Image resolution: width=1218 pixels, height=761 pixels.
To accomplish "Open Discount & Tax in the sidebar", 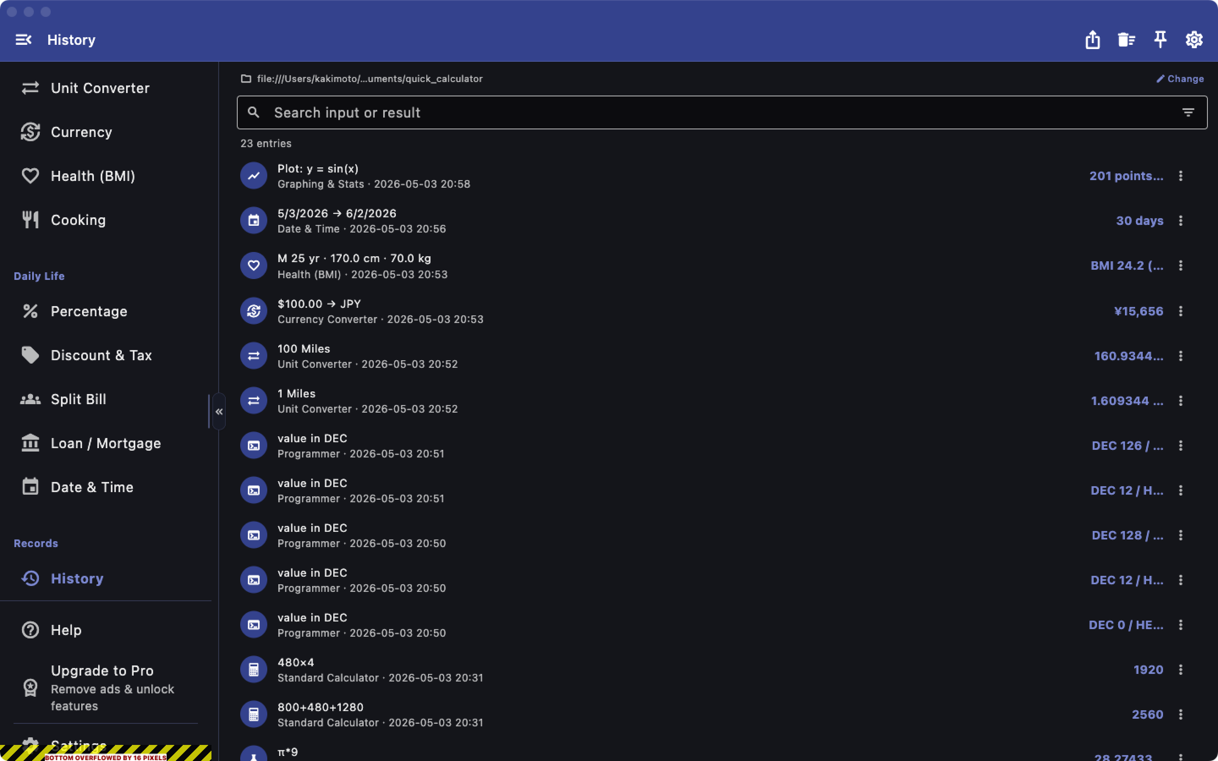I will (x=106, y=355).
